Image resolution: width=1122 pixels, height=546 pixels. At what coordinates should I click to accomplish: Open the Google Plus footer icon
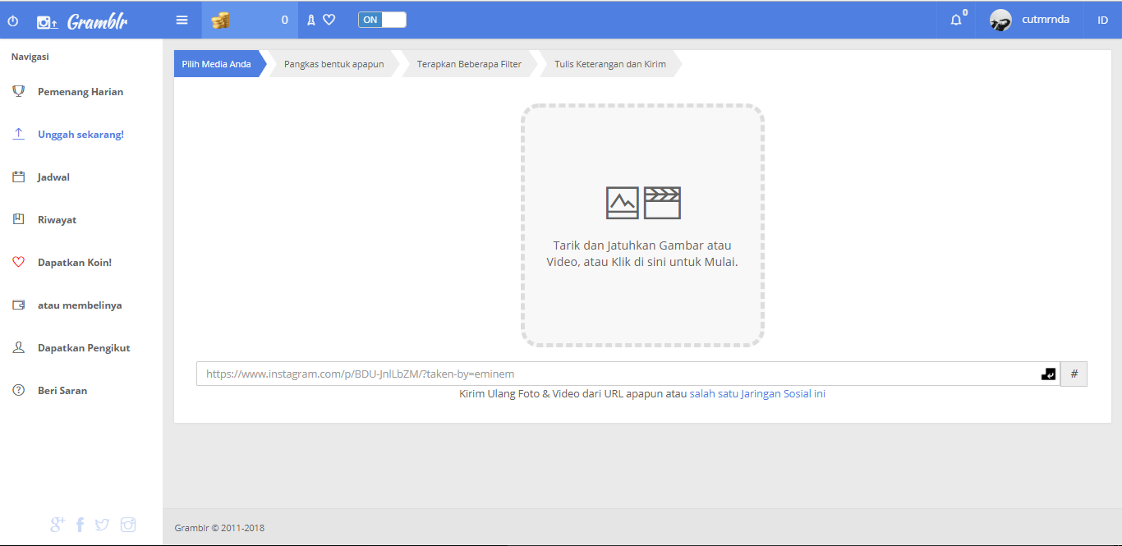click(57, 525)
